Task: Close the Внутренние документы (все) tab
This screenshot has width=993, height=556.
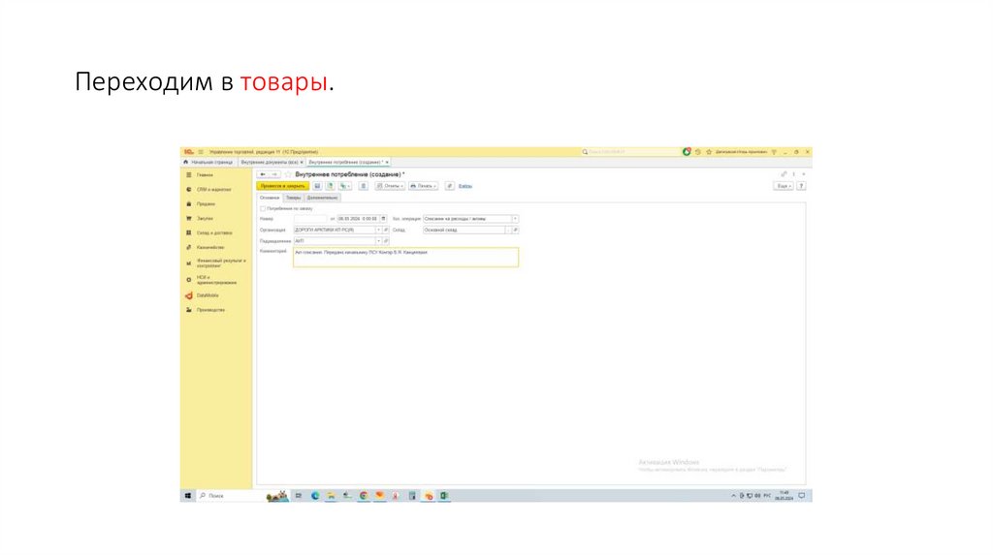Action: [x=302, y=163]
